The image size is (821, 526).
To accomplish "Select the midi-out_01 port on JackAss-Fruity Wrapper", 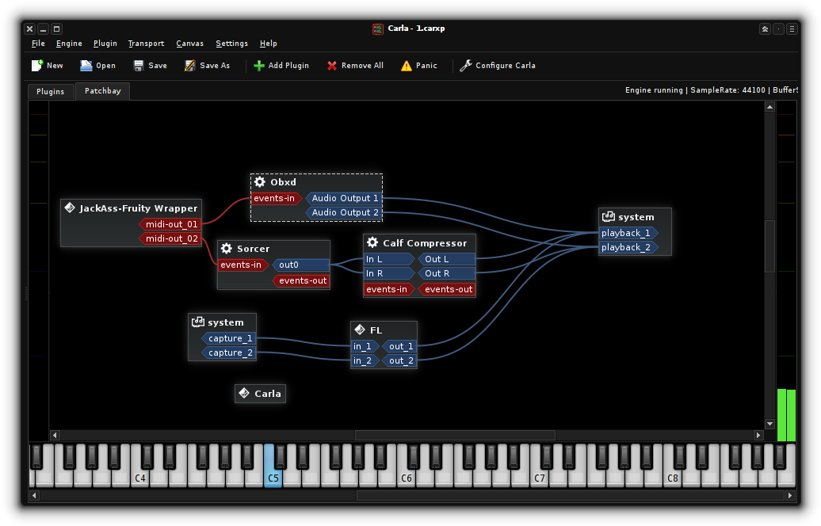I will 171,224.
